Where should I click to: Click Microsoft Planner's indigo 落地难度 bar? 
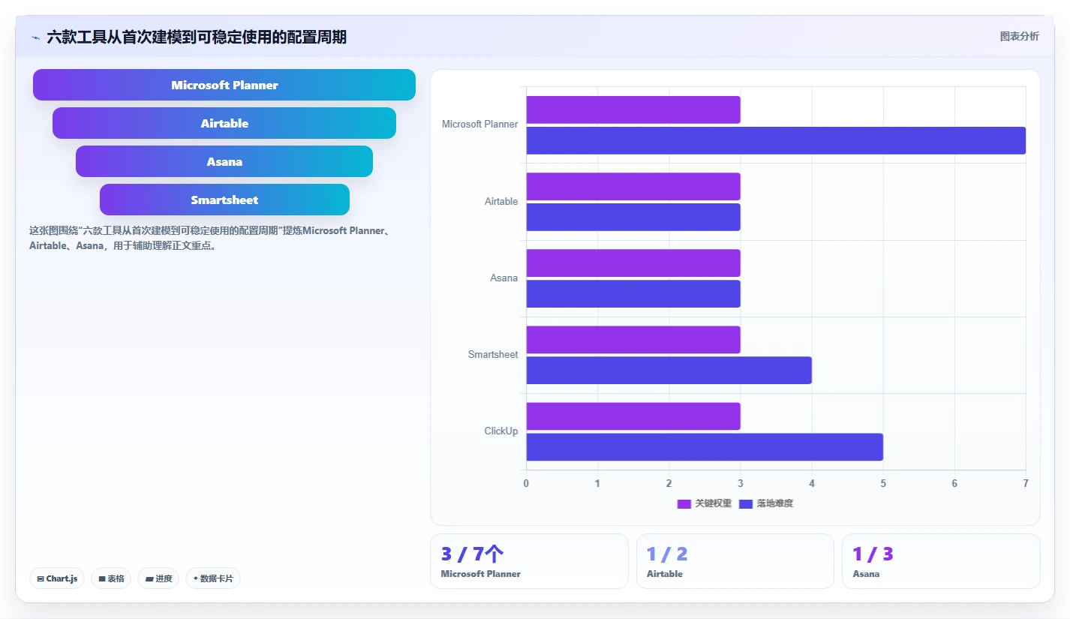[x=776, y=140]
